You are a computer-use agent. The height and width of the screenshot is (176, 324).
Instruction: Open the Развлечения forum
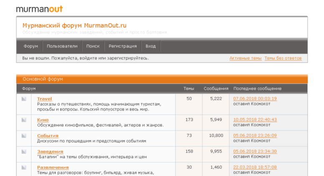click(x=53, y=168)
